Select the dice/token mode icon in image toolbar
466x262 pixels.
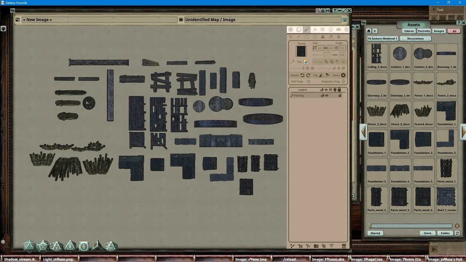pyautogui.click(x=291, y=30)
